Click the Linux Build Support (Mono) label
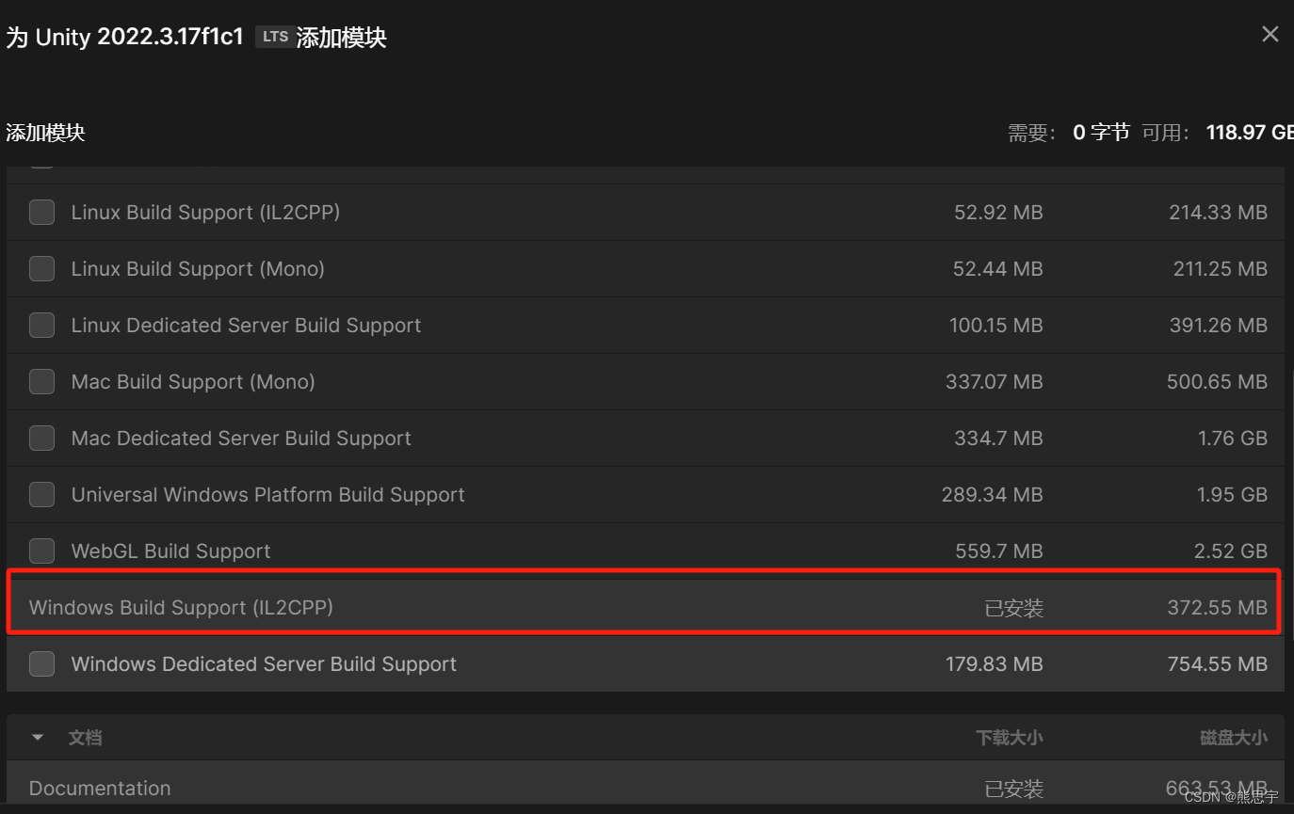 point(198,269)
